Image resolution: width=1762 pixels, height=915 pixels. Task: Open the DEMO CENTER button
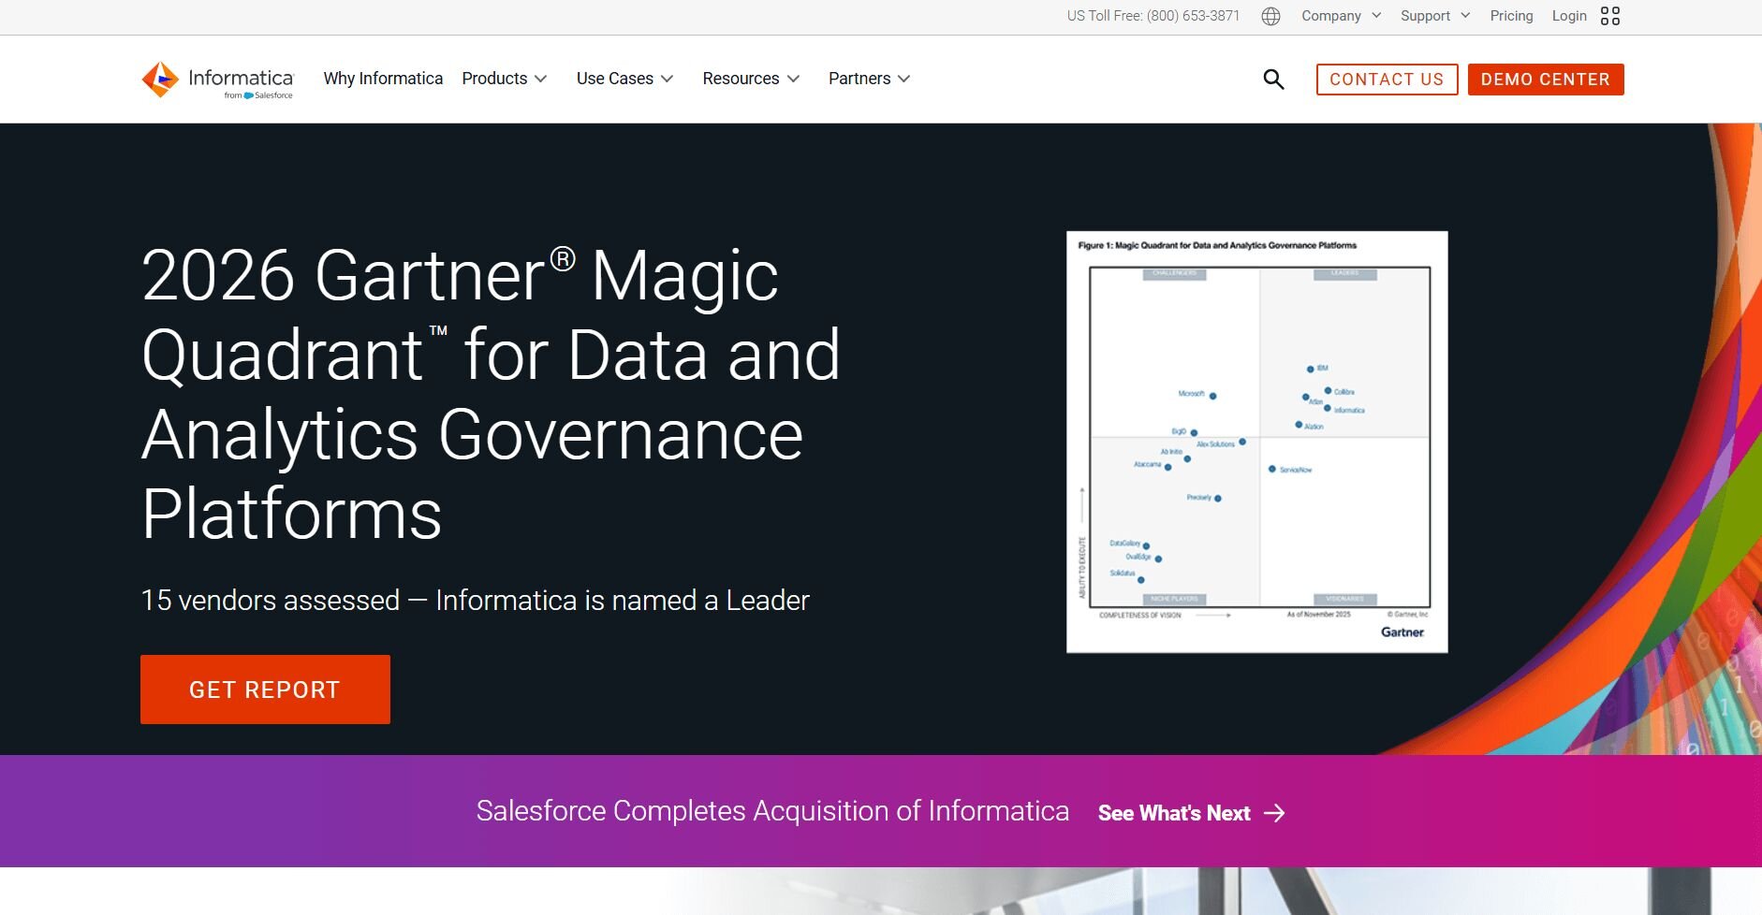(1545, 80)
